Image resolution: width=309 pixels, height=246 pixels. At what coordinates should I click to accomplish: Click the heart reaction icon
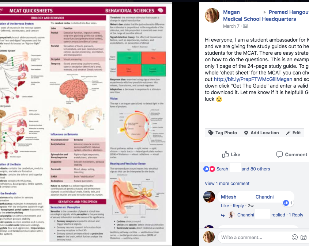pos(212,169)
